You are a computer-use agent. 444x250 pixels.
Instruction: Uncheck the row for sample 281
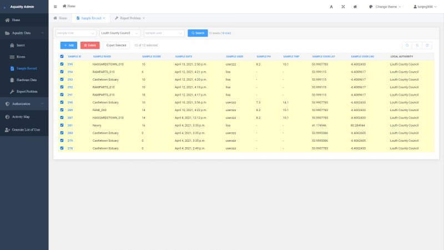62,125
